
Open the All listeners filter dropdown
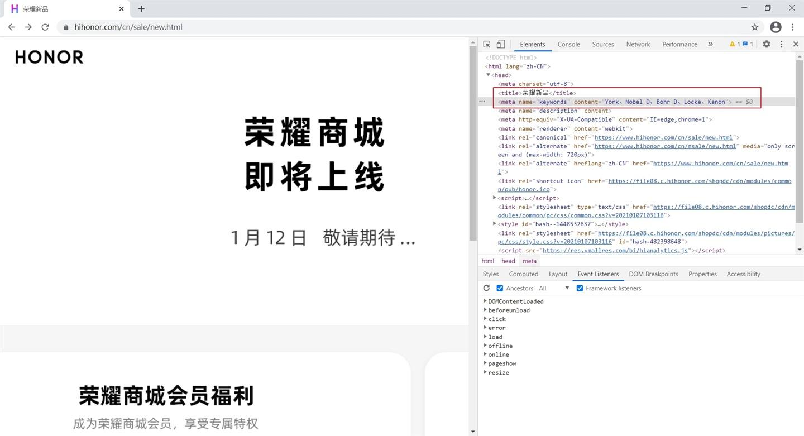pos(554,288)
